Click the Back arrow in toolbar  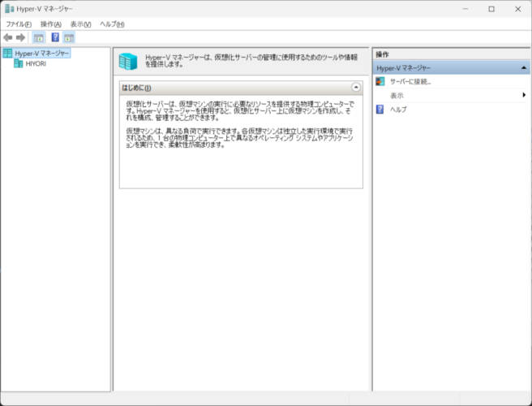tap(8, 37)
